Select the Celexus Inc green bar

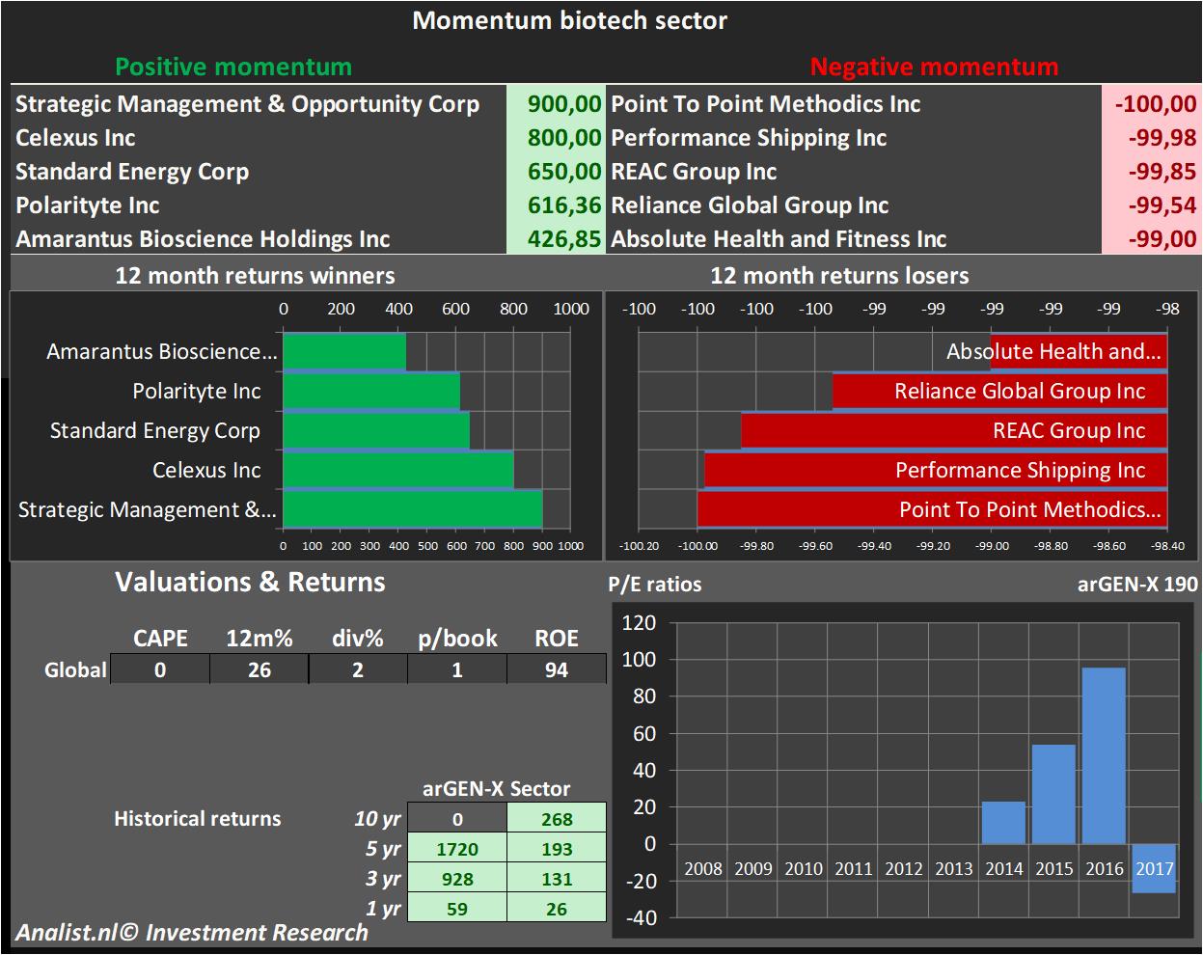[x=397, y=470]
